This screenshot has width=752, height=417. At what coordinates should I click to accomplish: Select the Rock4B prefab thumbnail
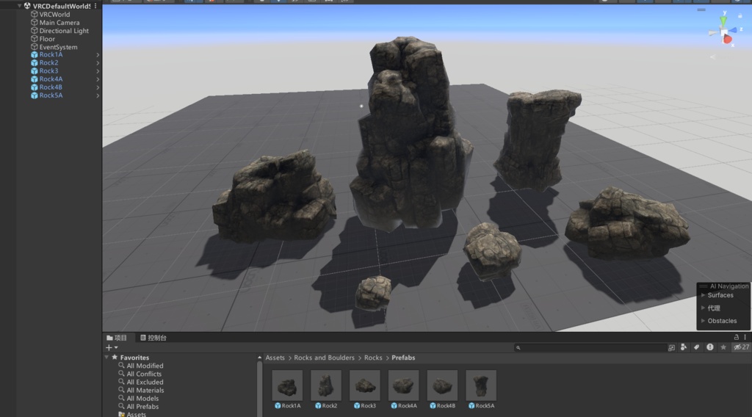[442, 385]
